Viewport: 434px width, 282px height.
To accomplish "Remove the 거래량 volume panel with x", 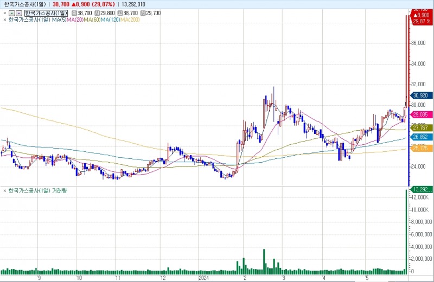I will point(5,191).
